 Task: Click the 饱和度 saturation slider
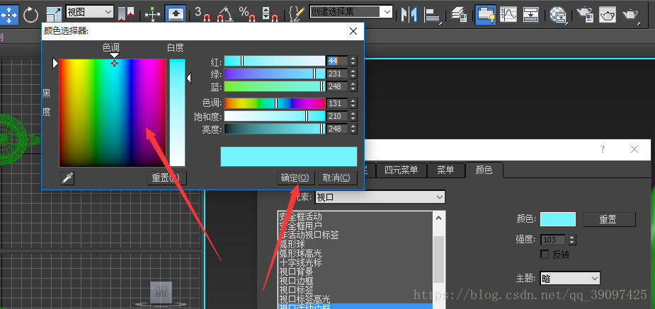click(275, 116)
